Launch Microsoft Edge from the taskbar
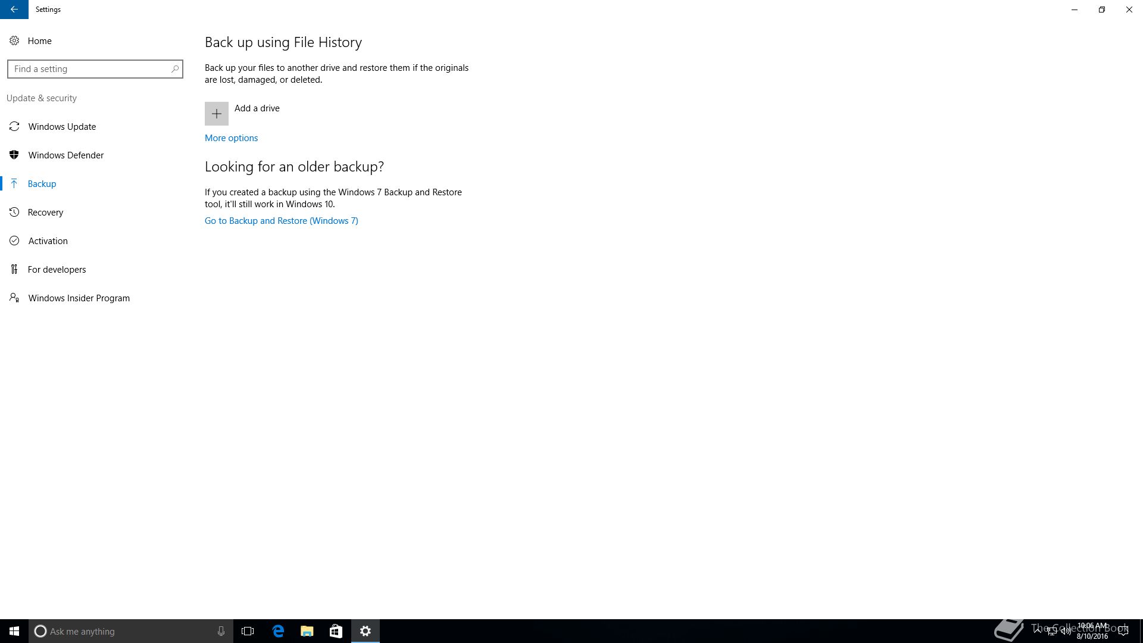 pos(278,631)
